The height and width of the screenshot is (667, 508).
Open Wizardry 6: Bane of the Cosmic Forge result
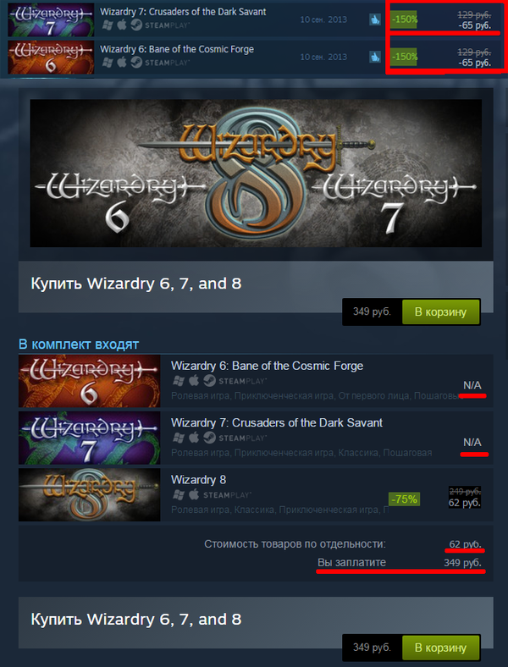point(177,49)
